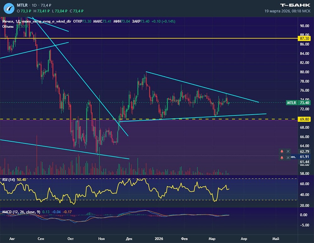This screenshot has width=314, height=243.
Task: Click the 90.00 price axis label
Action: (x=304, y=26)
